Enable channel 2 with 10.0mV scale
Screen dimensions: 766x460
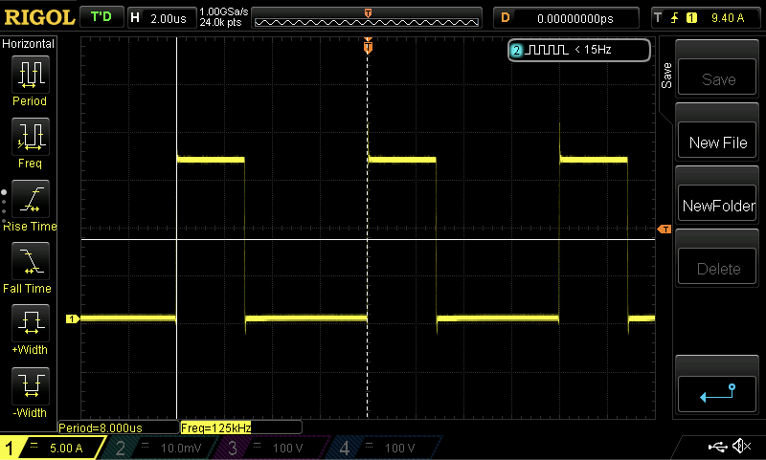(163, 448)
